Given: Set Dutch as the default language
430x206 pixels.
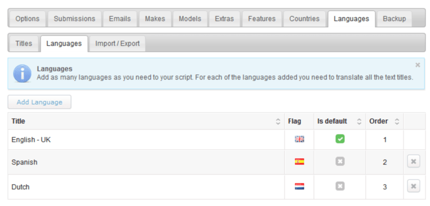Looking at the screenshot, I should (340, 186).
